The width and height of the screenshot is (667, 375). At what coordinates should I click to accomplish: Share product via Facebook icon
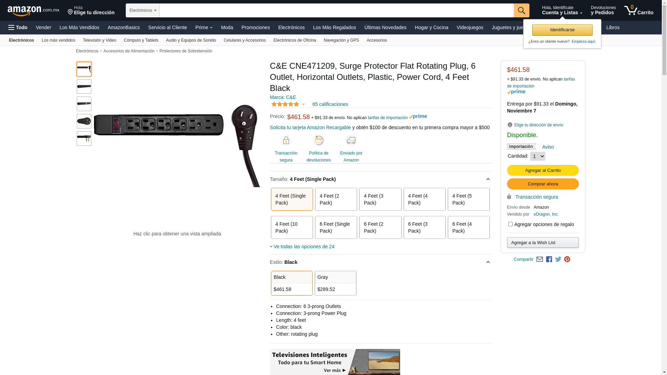click(549, 259)
